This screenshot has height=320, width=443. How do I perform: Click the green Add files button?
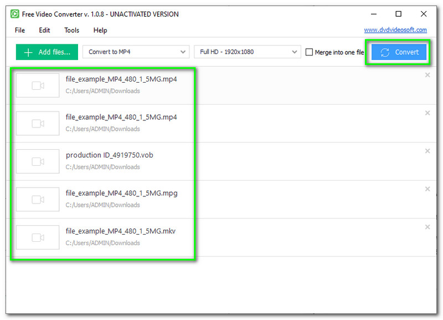pos(47,52)
